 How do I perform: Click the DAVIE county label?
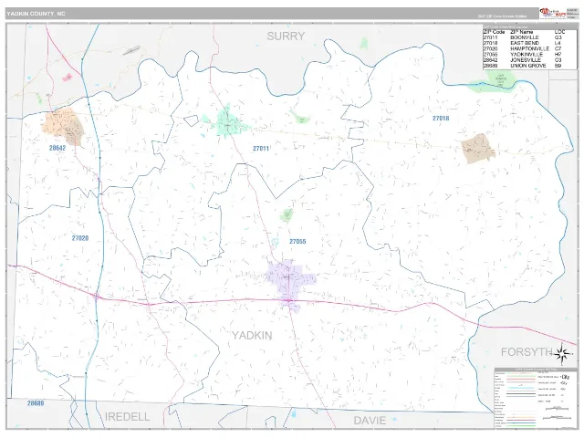tap(370, 421)
